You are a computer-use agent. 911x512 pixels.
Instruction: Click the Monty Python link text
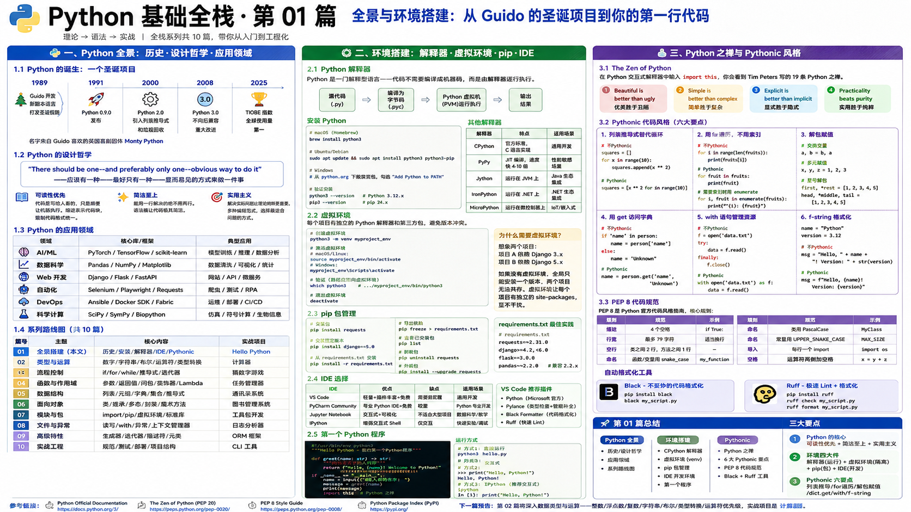tap(144, 141)
